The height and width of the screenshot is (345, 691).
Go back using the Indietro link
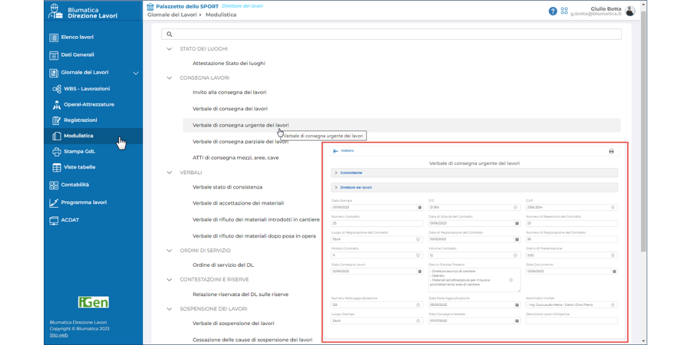coord(344,151)
